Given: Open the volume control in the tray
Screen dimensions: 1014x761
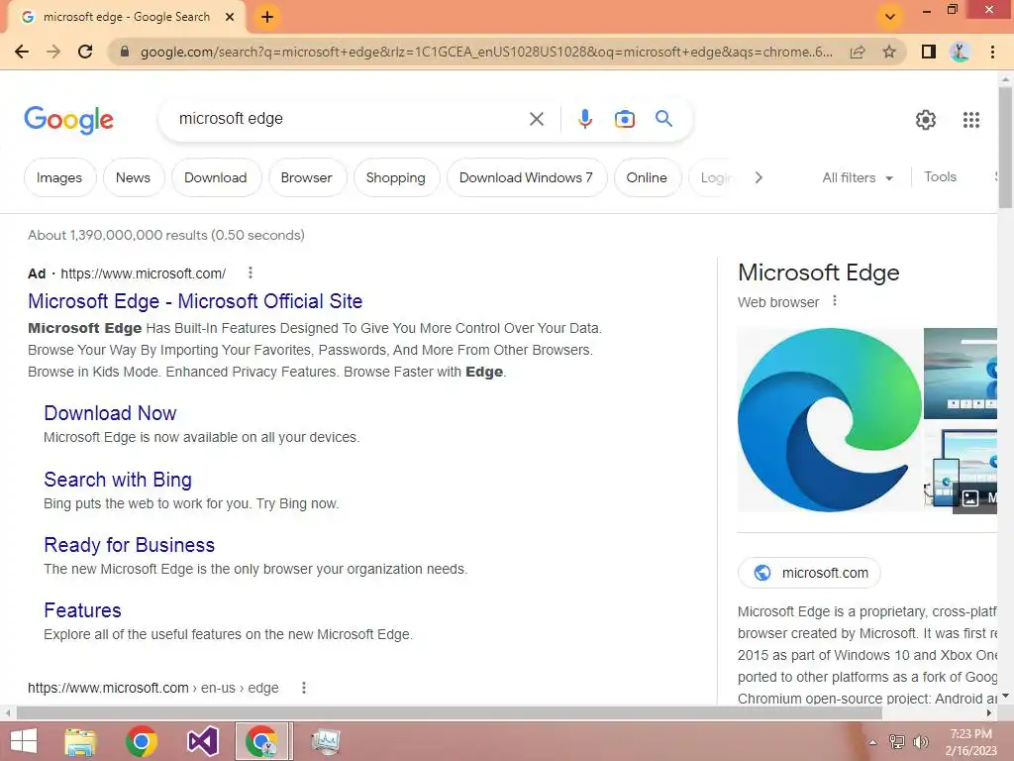Looking at the screenshot, I should coord(920,741).
